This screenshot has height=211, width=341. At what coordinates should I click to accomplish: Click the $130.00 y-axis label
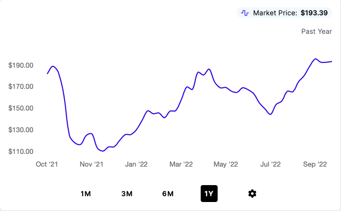(x=21, y=130)
